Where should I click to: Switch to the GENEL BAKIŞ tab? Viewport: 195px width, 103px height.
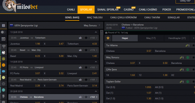point(72,18)
